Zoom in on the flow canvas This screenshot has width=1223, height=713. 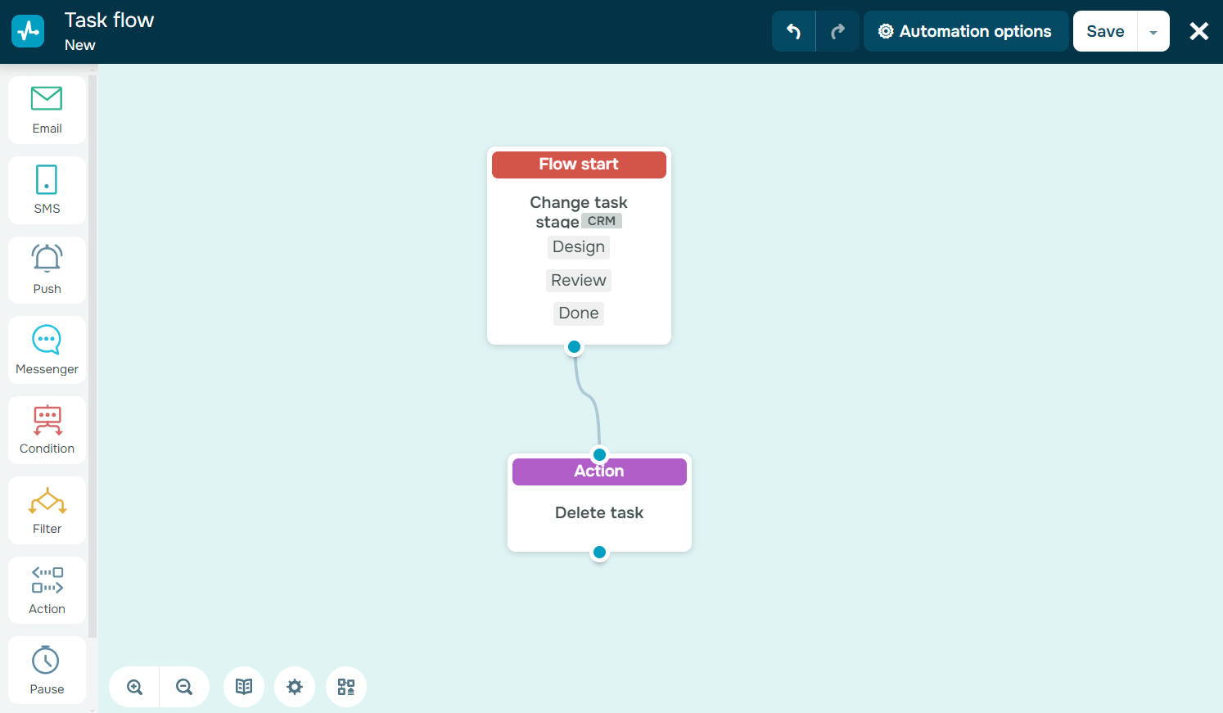tap(134, 687)
